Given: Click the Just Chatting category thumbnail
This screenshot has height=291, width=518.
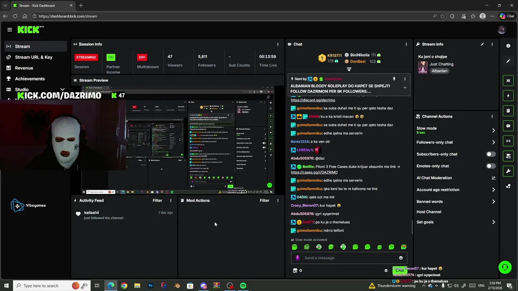Looking at the screenshot, I should (423, 67).
